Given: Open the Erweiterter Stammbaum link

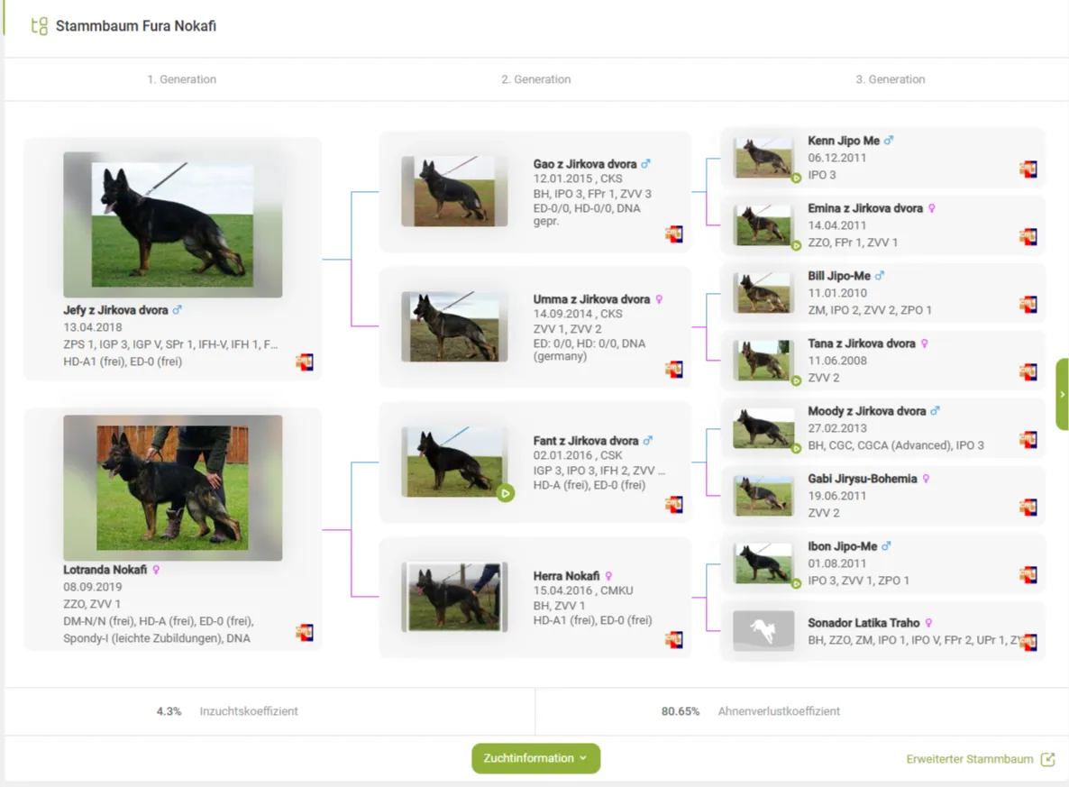Looking at the screenshot, I should point(970,759).
